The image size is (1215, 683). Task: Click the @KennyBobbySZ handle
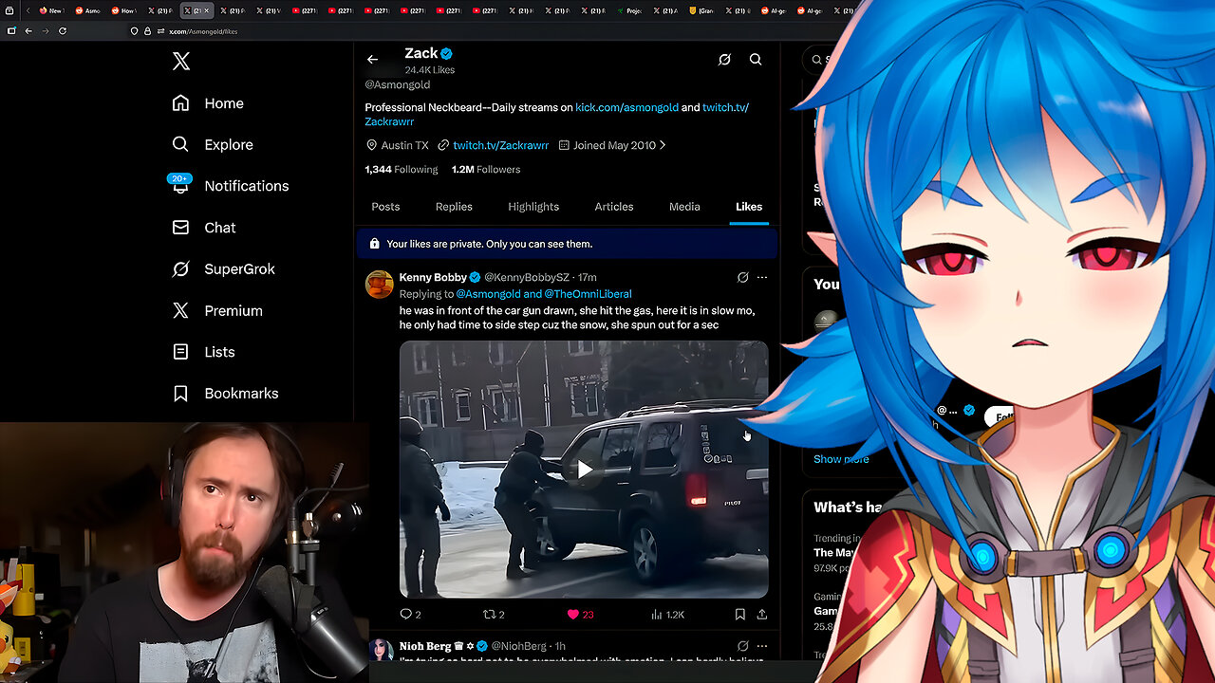(527, 278)
